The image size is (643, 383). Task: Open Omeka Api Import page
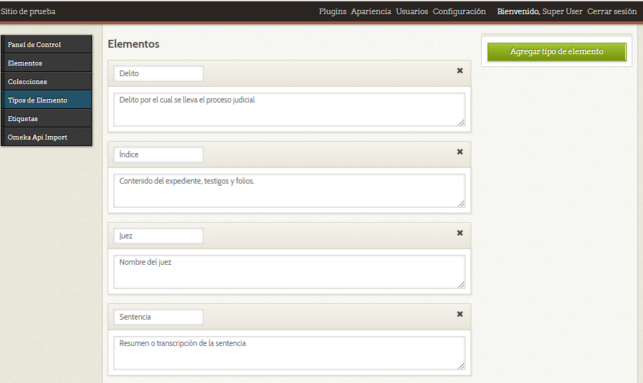click(46, 137)
